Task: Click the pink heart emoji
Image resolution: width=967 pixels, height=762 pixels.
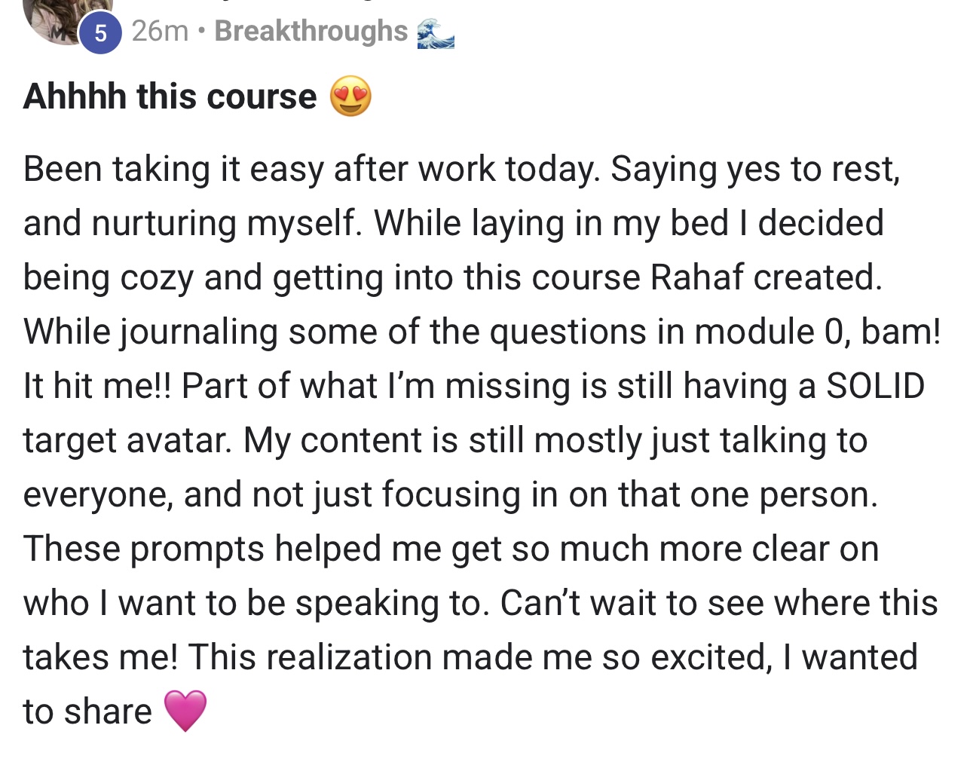Action: tap(185, 711)
